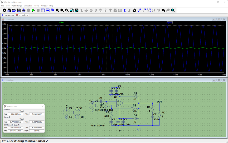Viewport: 228px width, 143px height.
Task: Select the U1 op-amp symbol
Action: (x=120, y=103)
